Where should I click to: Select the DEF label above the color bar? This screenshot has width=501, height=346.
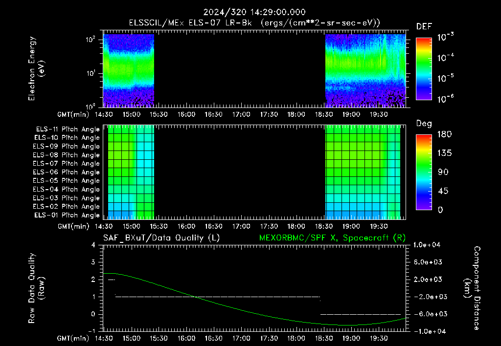click(x=424, y=26)
